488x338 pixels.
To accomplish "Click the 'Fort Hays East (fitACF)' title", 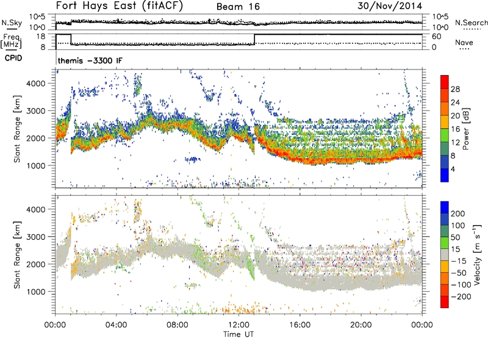I will [119, 5].
